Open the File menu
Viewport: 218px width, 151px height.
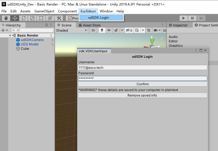(4, 11)
